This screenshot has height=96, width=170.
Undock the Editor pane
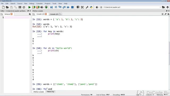coord(28,11)
